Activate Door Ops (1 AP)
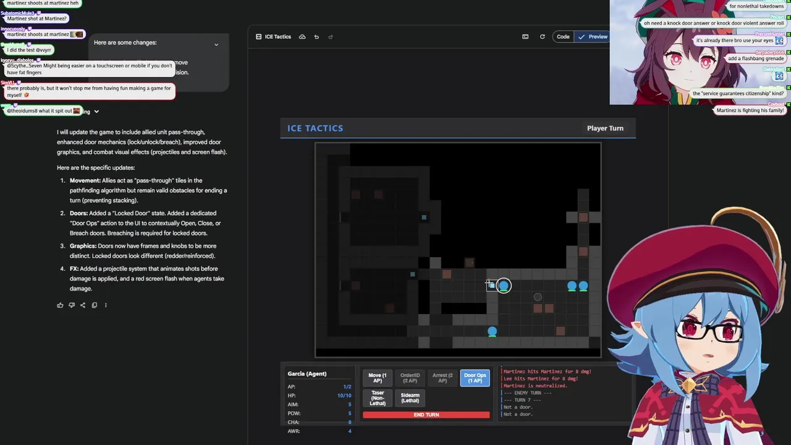Viewport: 791px width, 445px height. pyautogui.click(x=475, y=378)
